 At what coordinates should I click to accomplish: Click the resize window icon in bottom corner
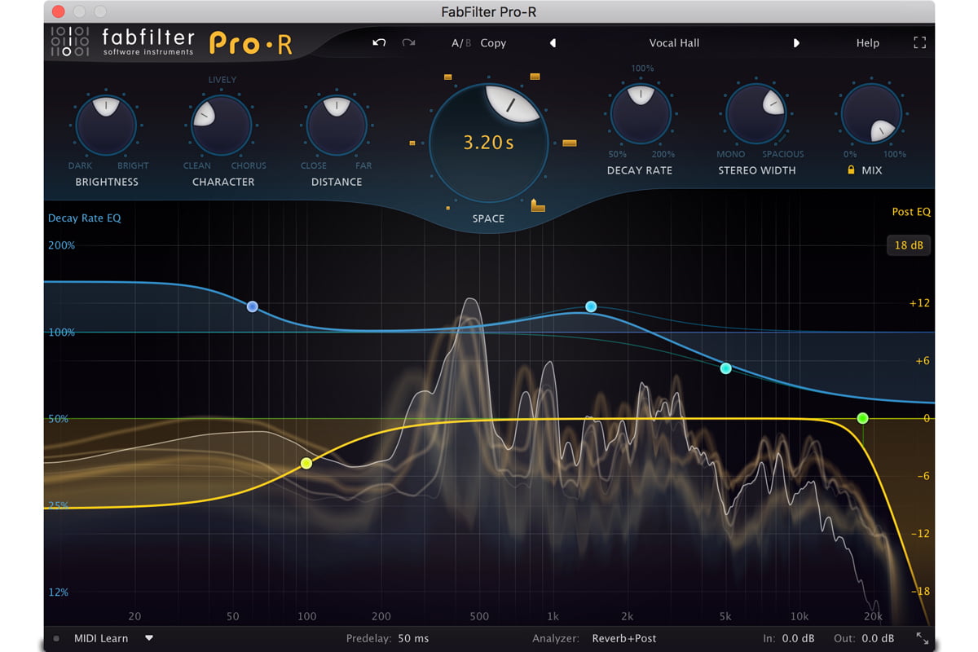pyautogui.click(x=922, y=638)
